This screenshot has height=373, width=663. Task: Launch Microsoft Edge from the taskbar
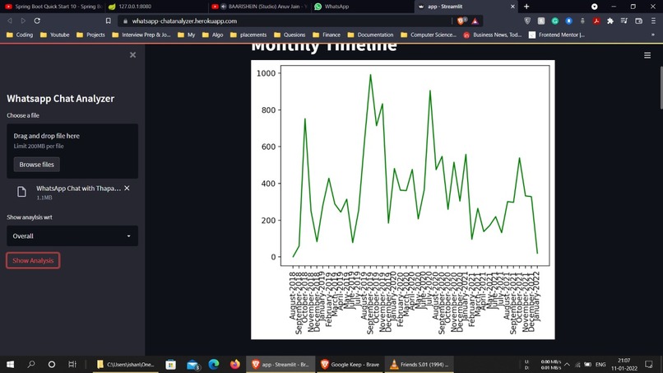click(x=214, y=364)
